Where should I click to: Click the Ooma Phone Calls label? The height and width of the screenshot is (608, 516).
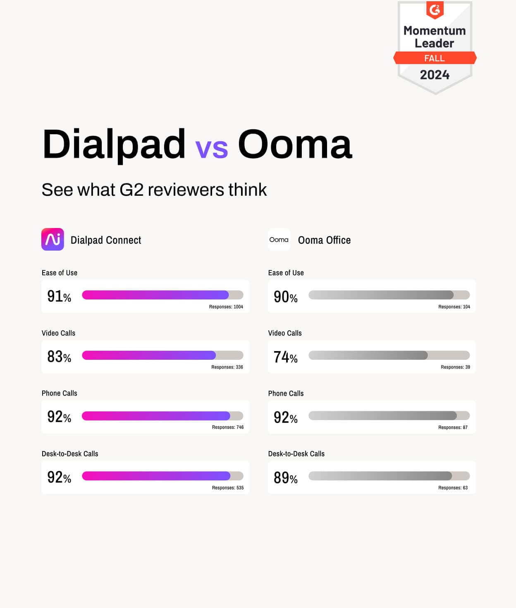(x=286, y=393)
